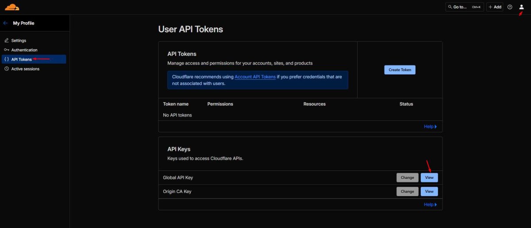Image resolution: width=531 pixels, height=228 pixels.
Task: Change the Origin CA Key
Action: (407, 192)
